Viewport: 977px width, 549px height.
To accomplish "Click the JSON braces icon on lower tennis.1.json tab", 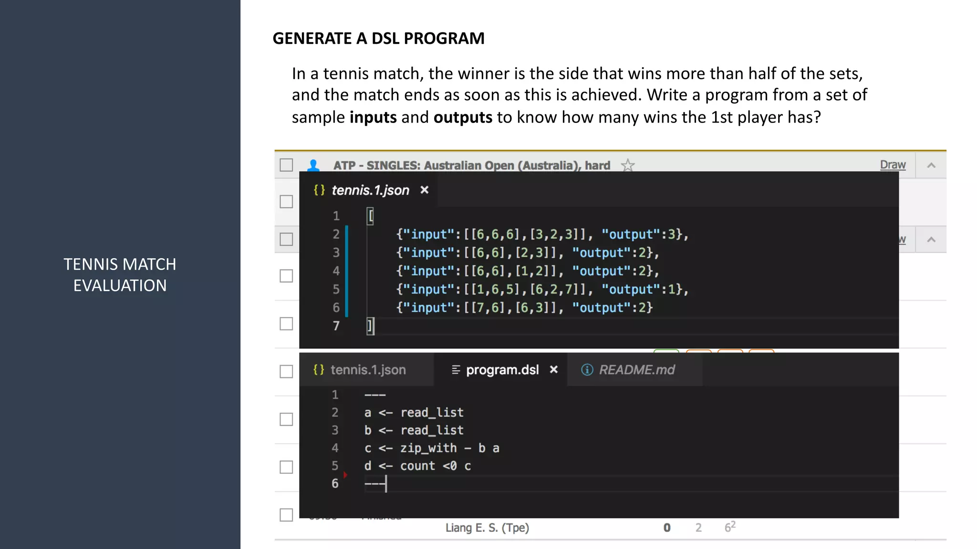I will click(x=319, y=369).
